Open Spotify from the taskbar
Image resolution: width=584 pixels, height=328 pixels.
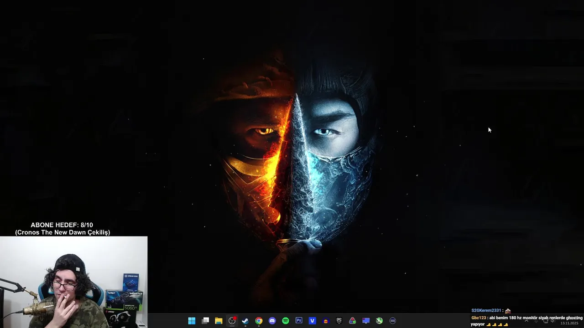285,321
